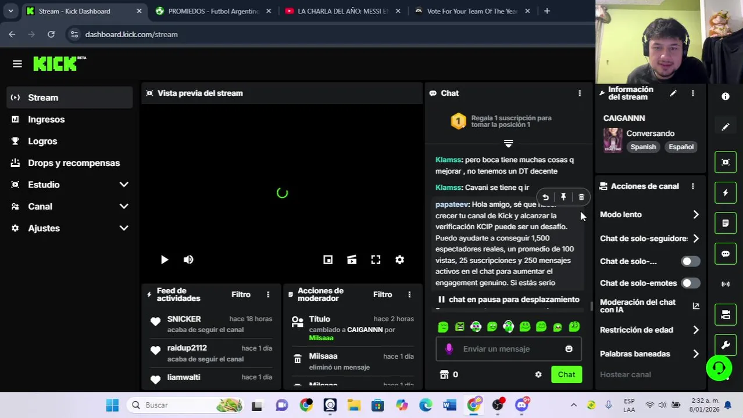
Task: Click the info icon in right sidebar
Action: pos(726,96)
